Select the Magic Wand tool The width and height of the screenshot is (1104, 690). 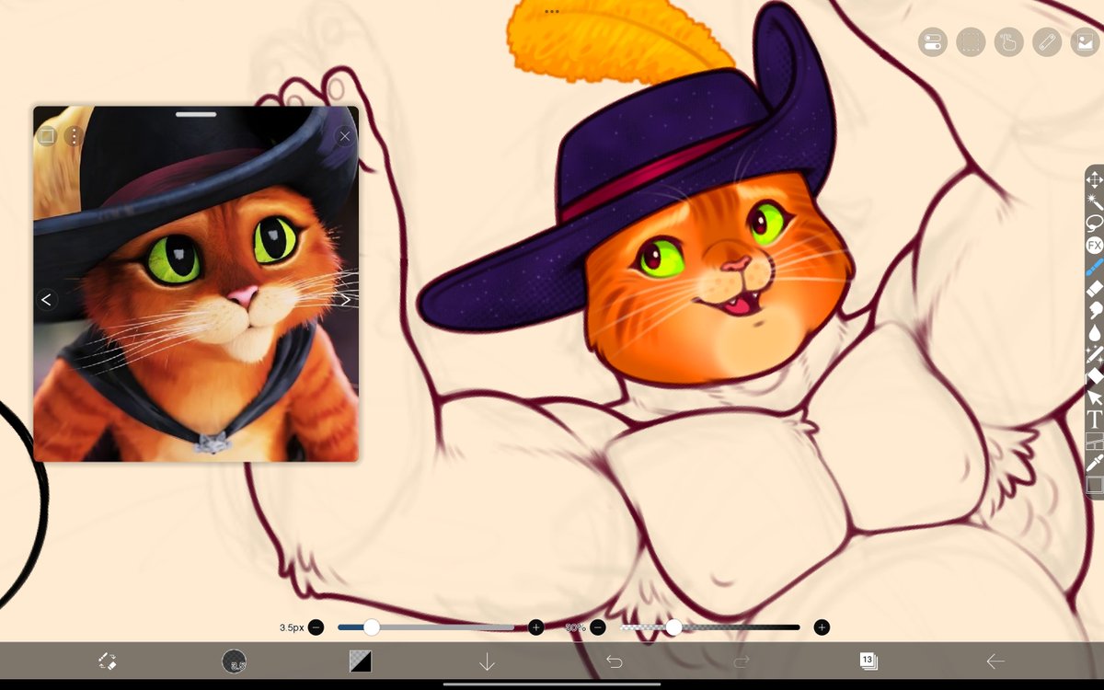[x=1094, y=201]
